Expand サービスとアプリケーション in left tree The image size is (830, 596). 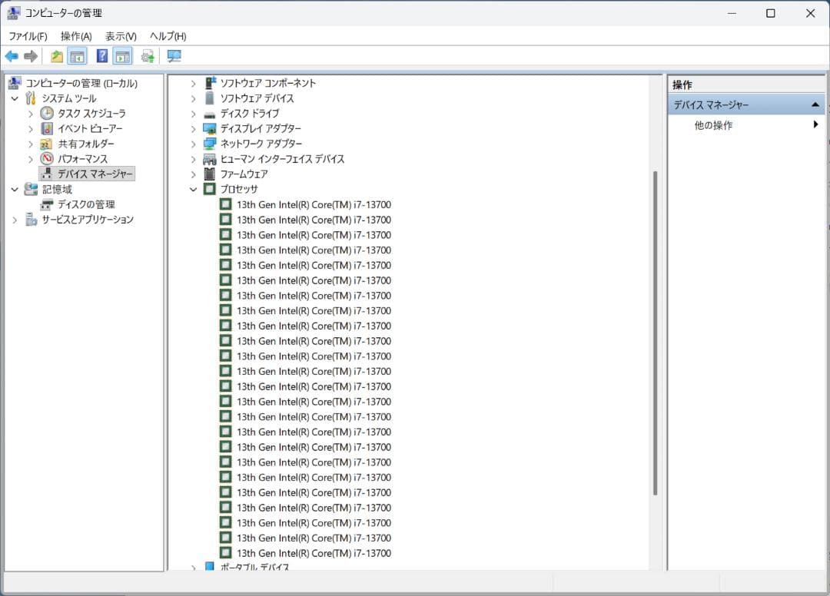(x=15, y=220)
